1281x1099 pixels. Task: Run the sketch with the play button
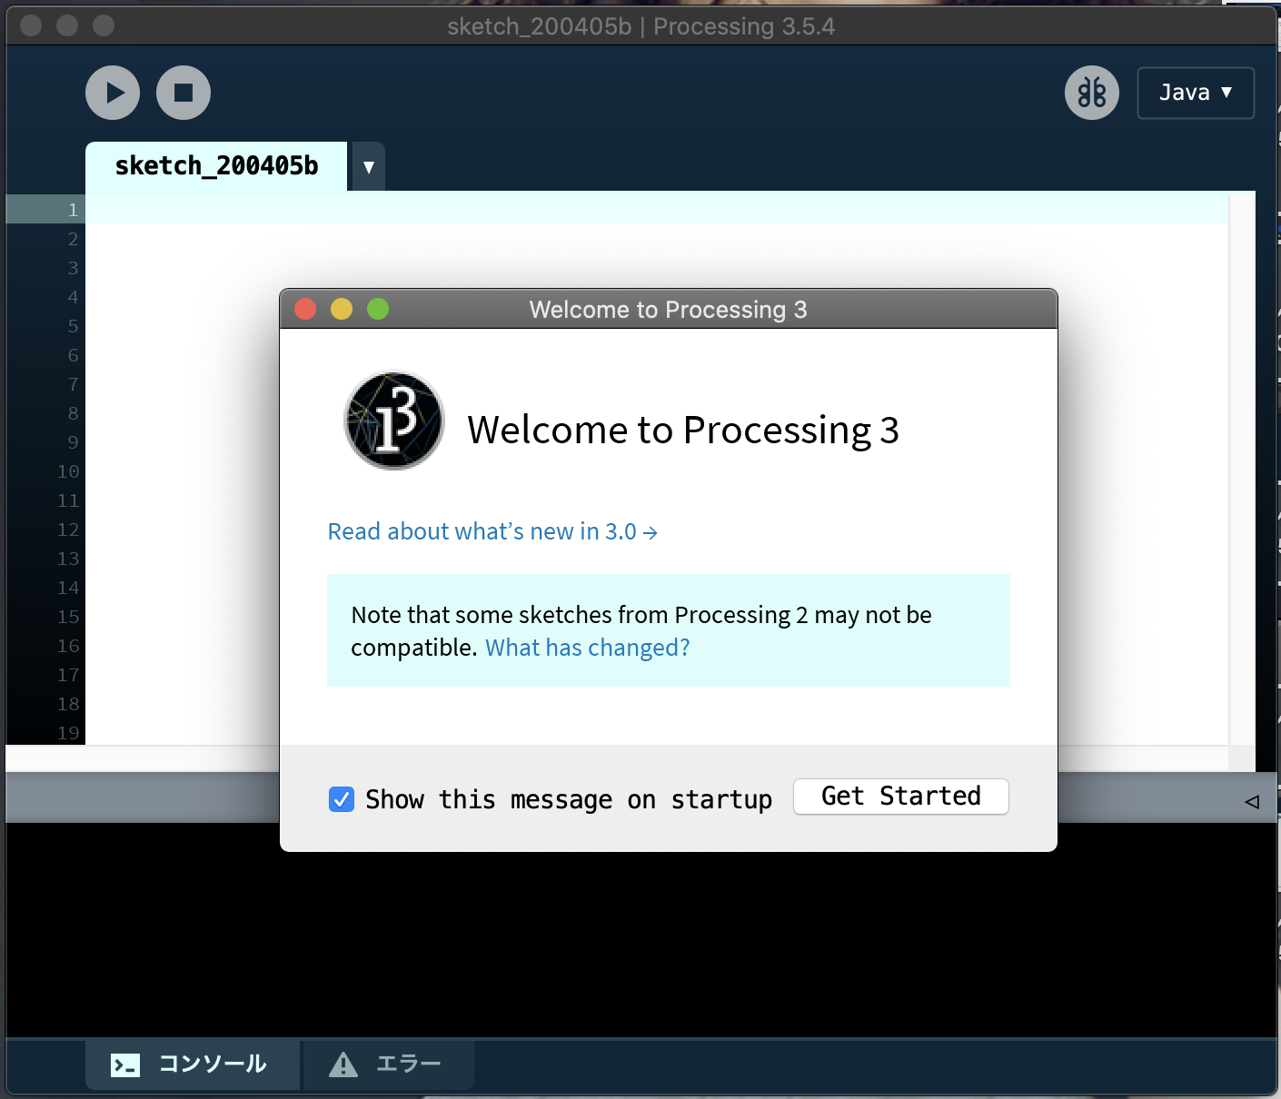(113, 93)
